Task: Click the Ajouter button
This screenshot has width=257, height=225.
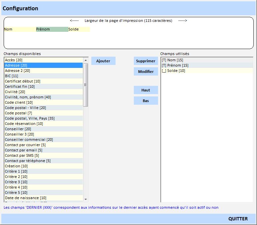Action: click(x=103, y=61)
